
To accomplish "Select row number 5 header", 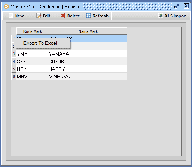I will point(14,69).
